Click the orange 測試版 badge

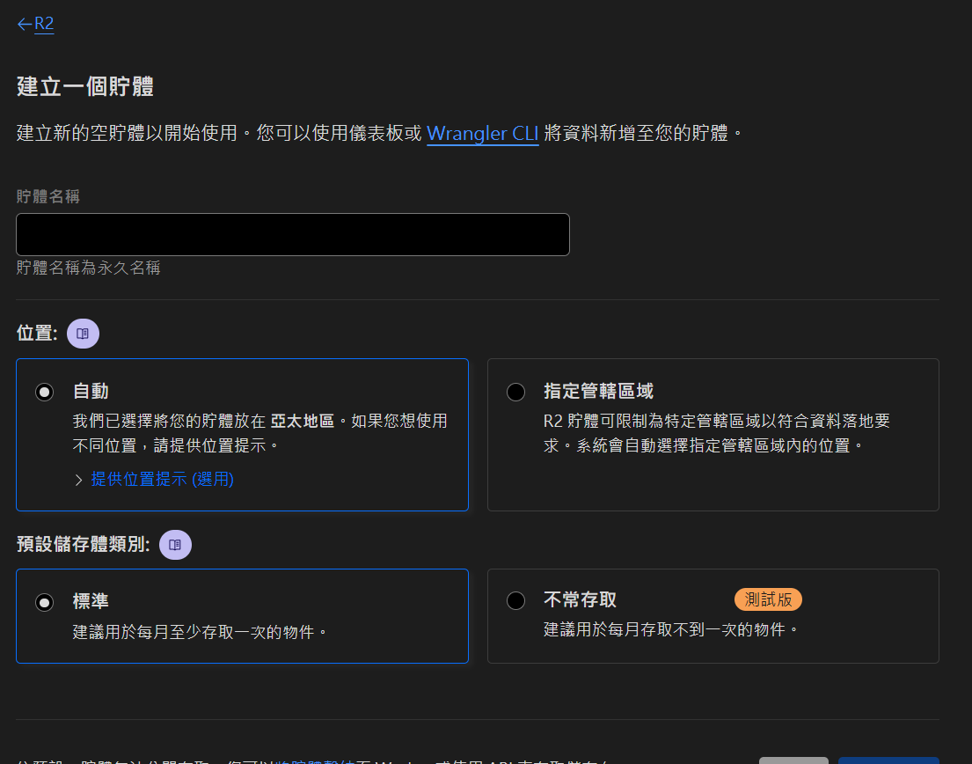(x=768, y=599)
